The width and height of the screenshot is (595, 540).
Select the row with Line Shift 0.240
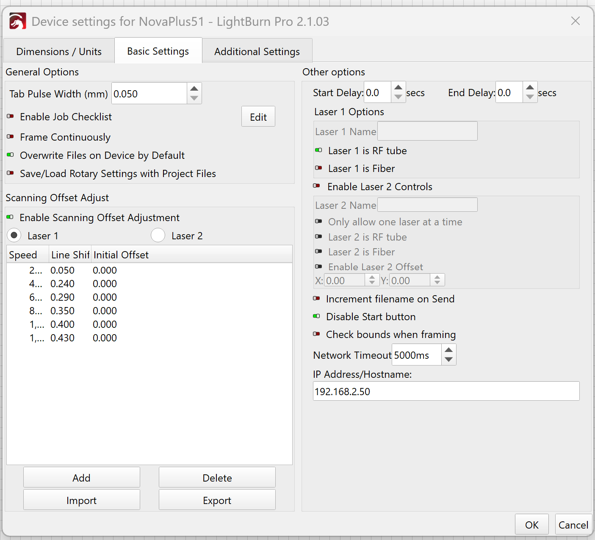click(149, 284)
